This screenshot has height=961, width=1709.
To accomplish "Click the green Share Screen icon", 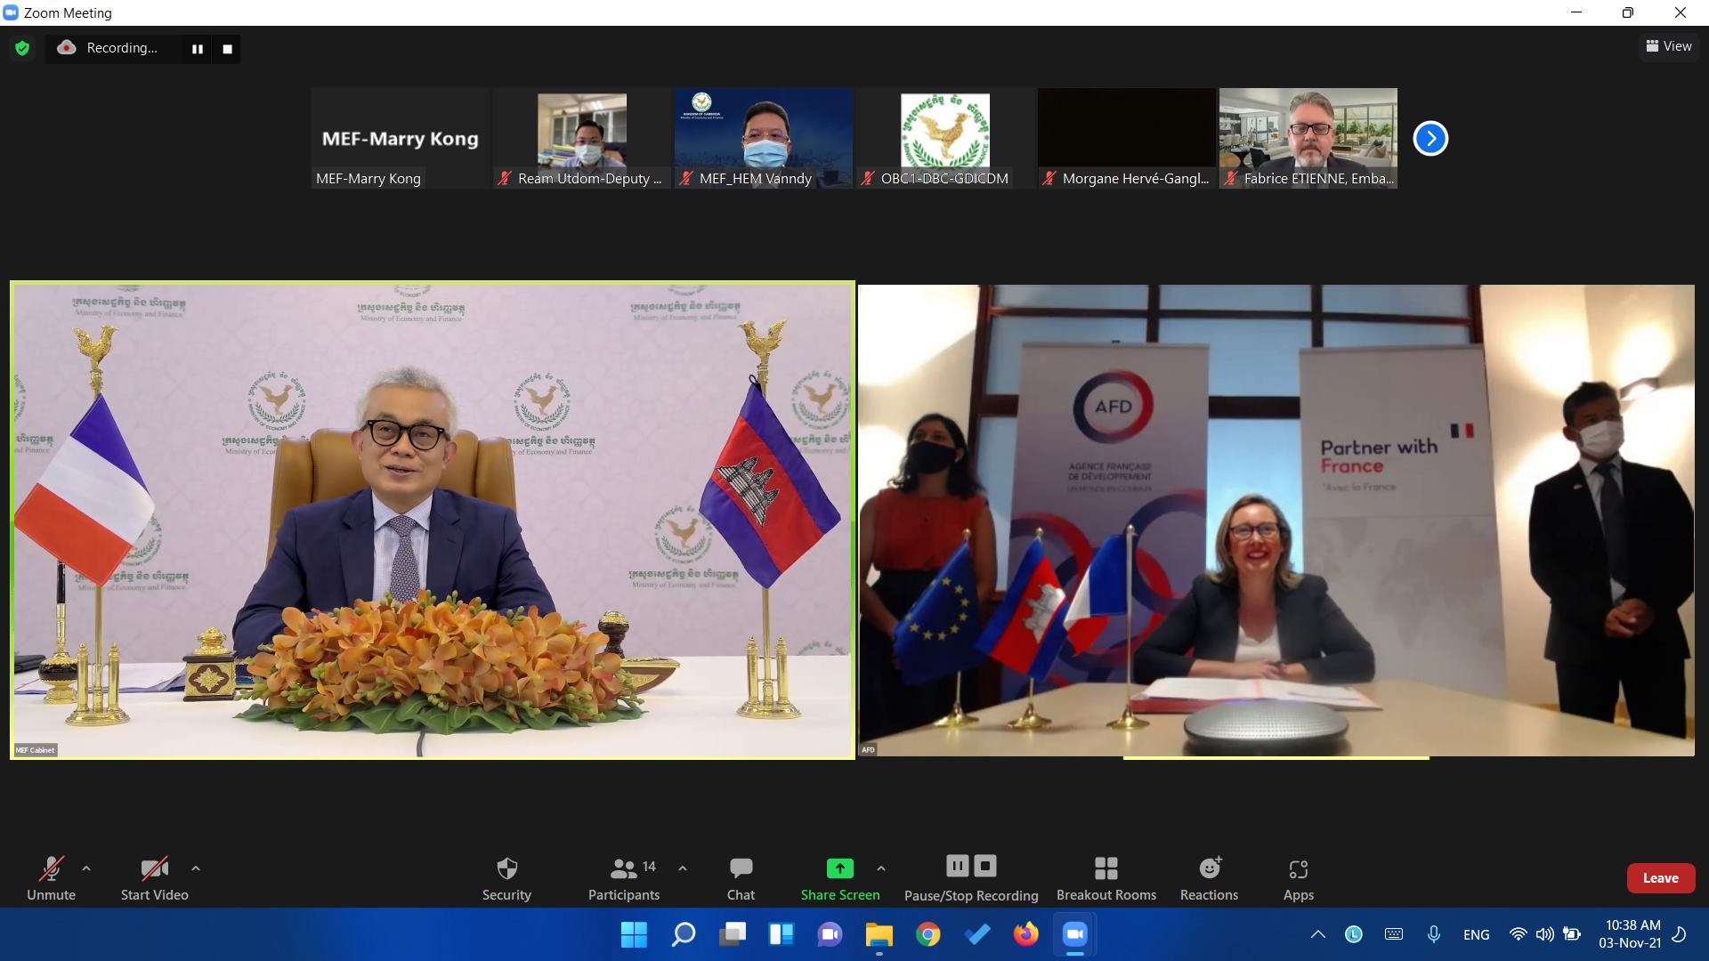I will [x=839, y=868].
